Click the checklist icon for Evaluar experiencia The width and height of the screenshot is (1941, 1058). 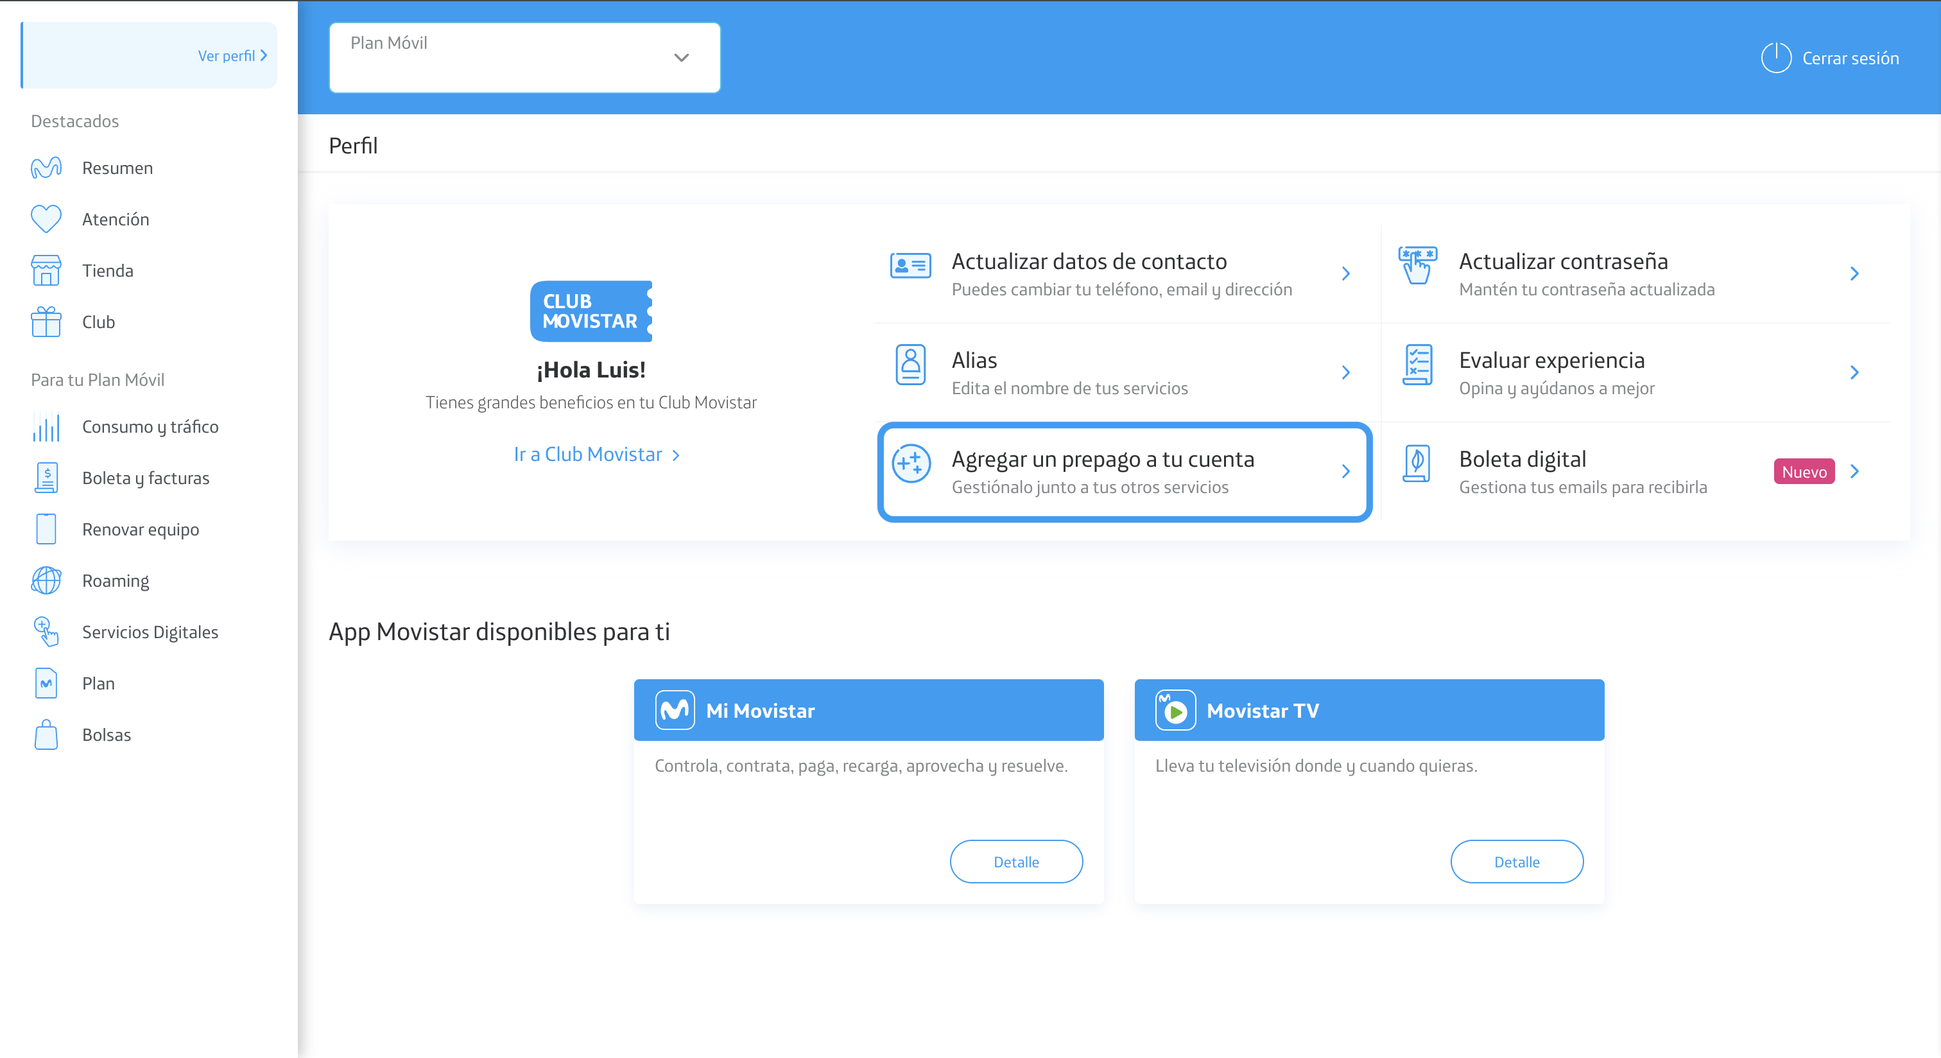point(1417,365)
